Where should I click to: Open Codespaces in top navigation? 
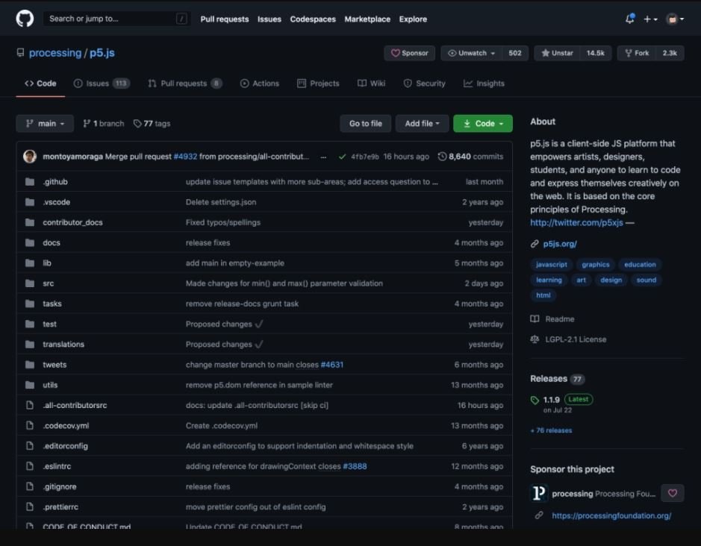click(x=313, y=19)
